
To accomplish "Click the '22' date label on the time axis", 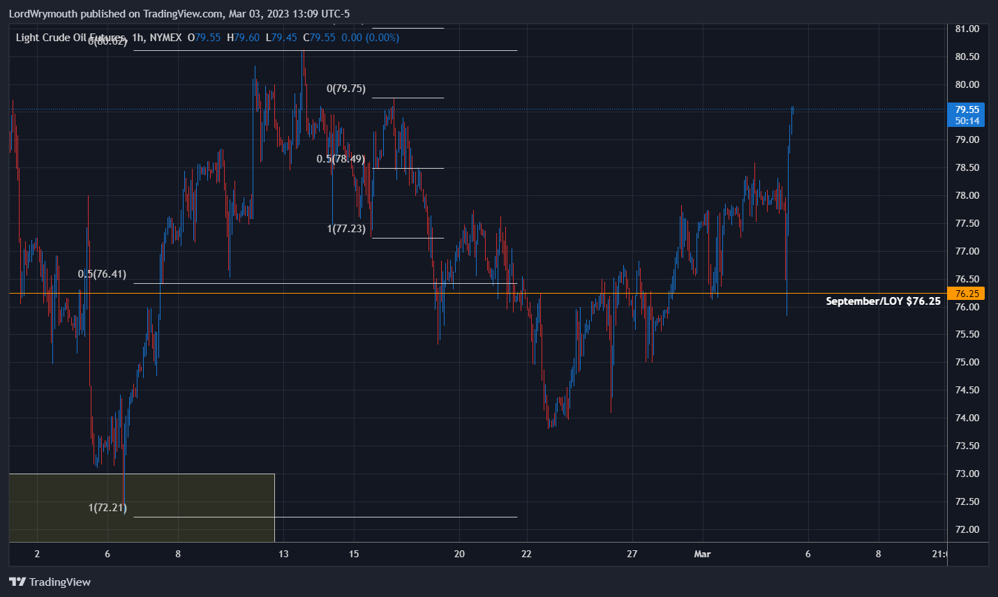I will 526,554.
